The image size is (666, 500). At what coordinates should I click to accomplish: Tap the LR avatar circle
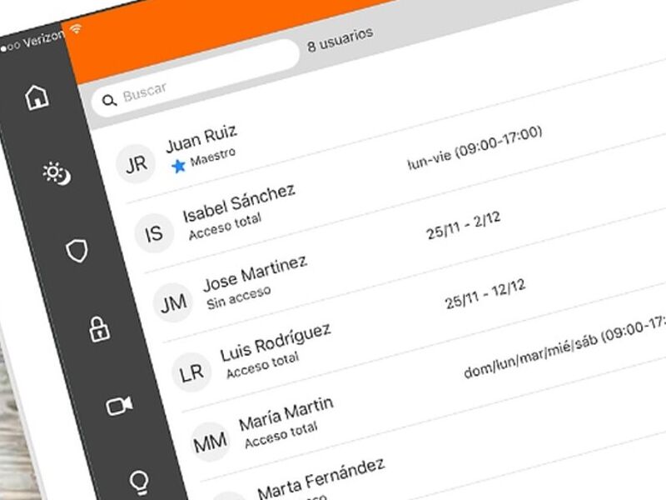pyautogui.click(x=191, y=372)
